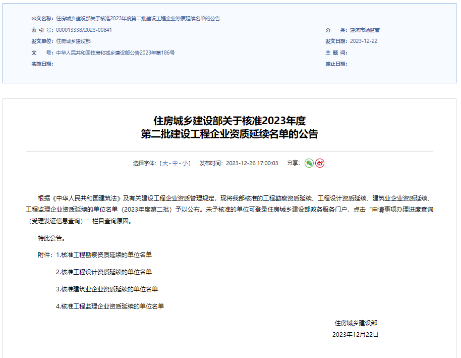Share the announcement via the WeChat icon
The image size is (461, 358).
(x=309, y=163)
